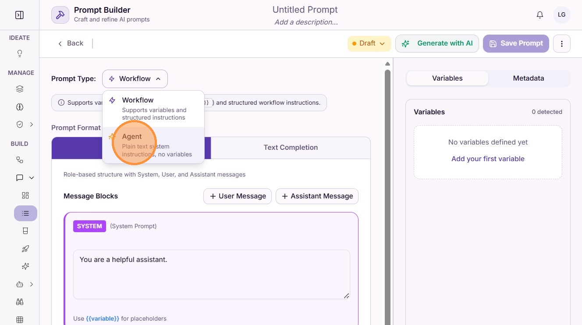Screen dimensions: 582x325
Task: Expand the shield section chevron
Action: pos(32,124)
